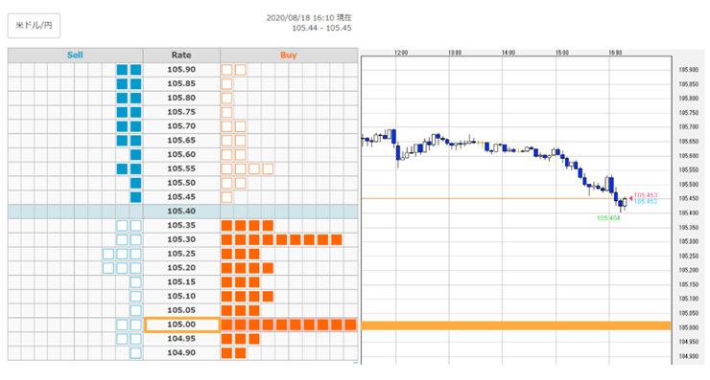Screen dimensions: 710x380
Task: Select the 105.45 rate cell
Action: click(x=181, y=197)
